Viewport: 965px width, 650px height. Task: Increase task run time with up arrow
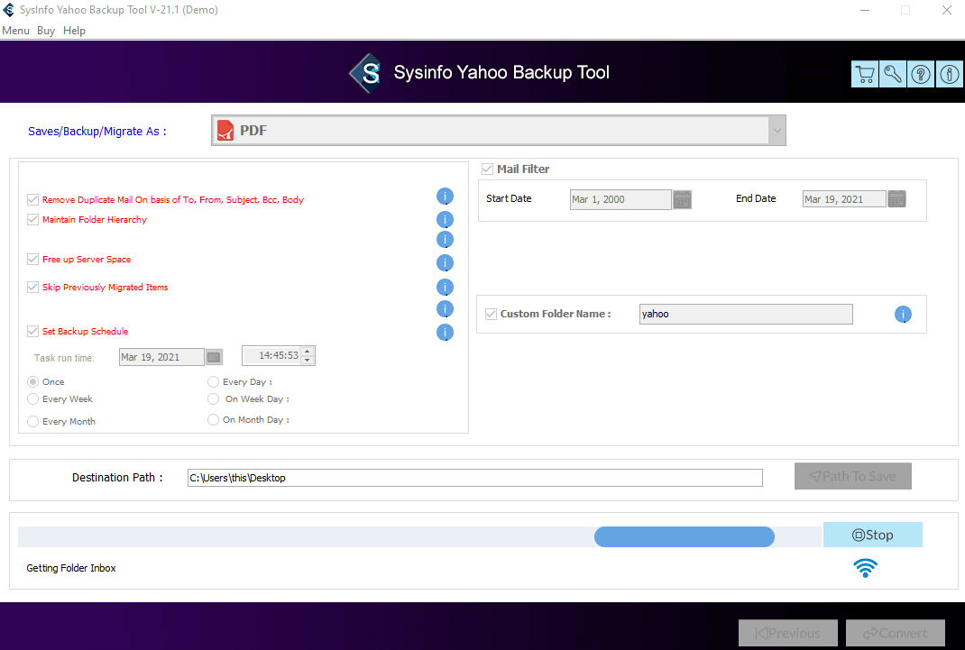click(308, 352)
